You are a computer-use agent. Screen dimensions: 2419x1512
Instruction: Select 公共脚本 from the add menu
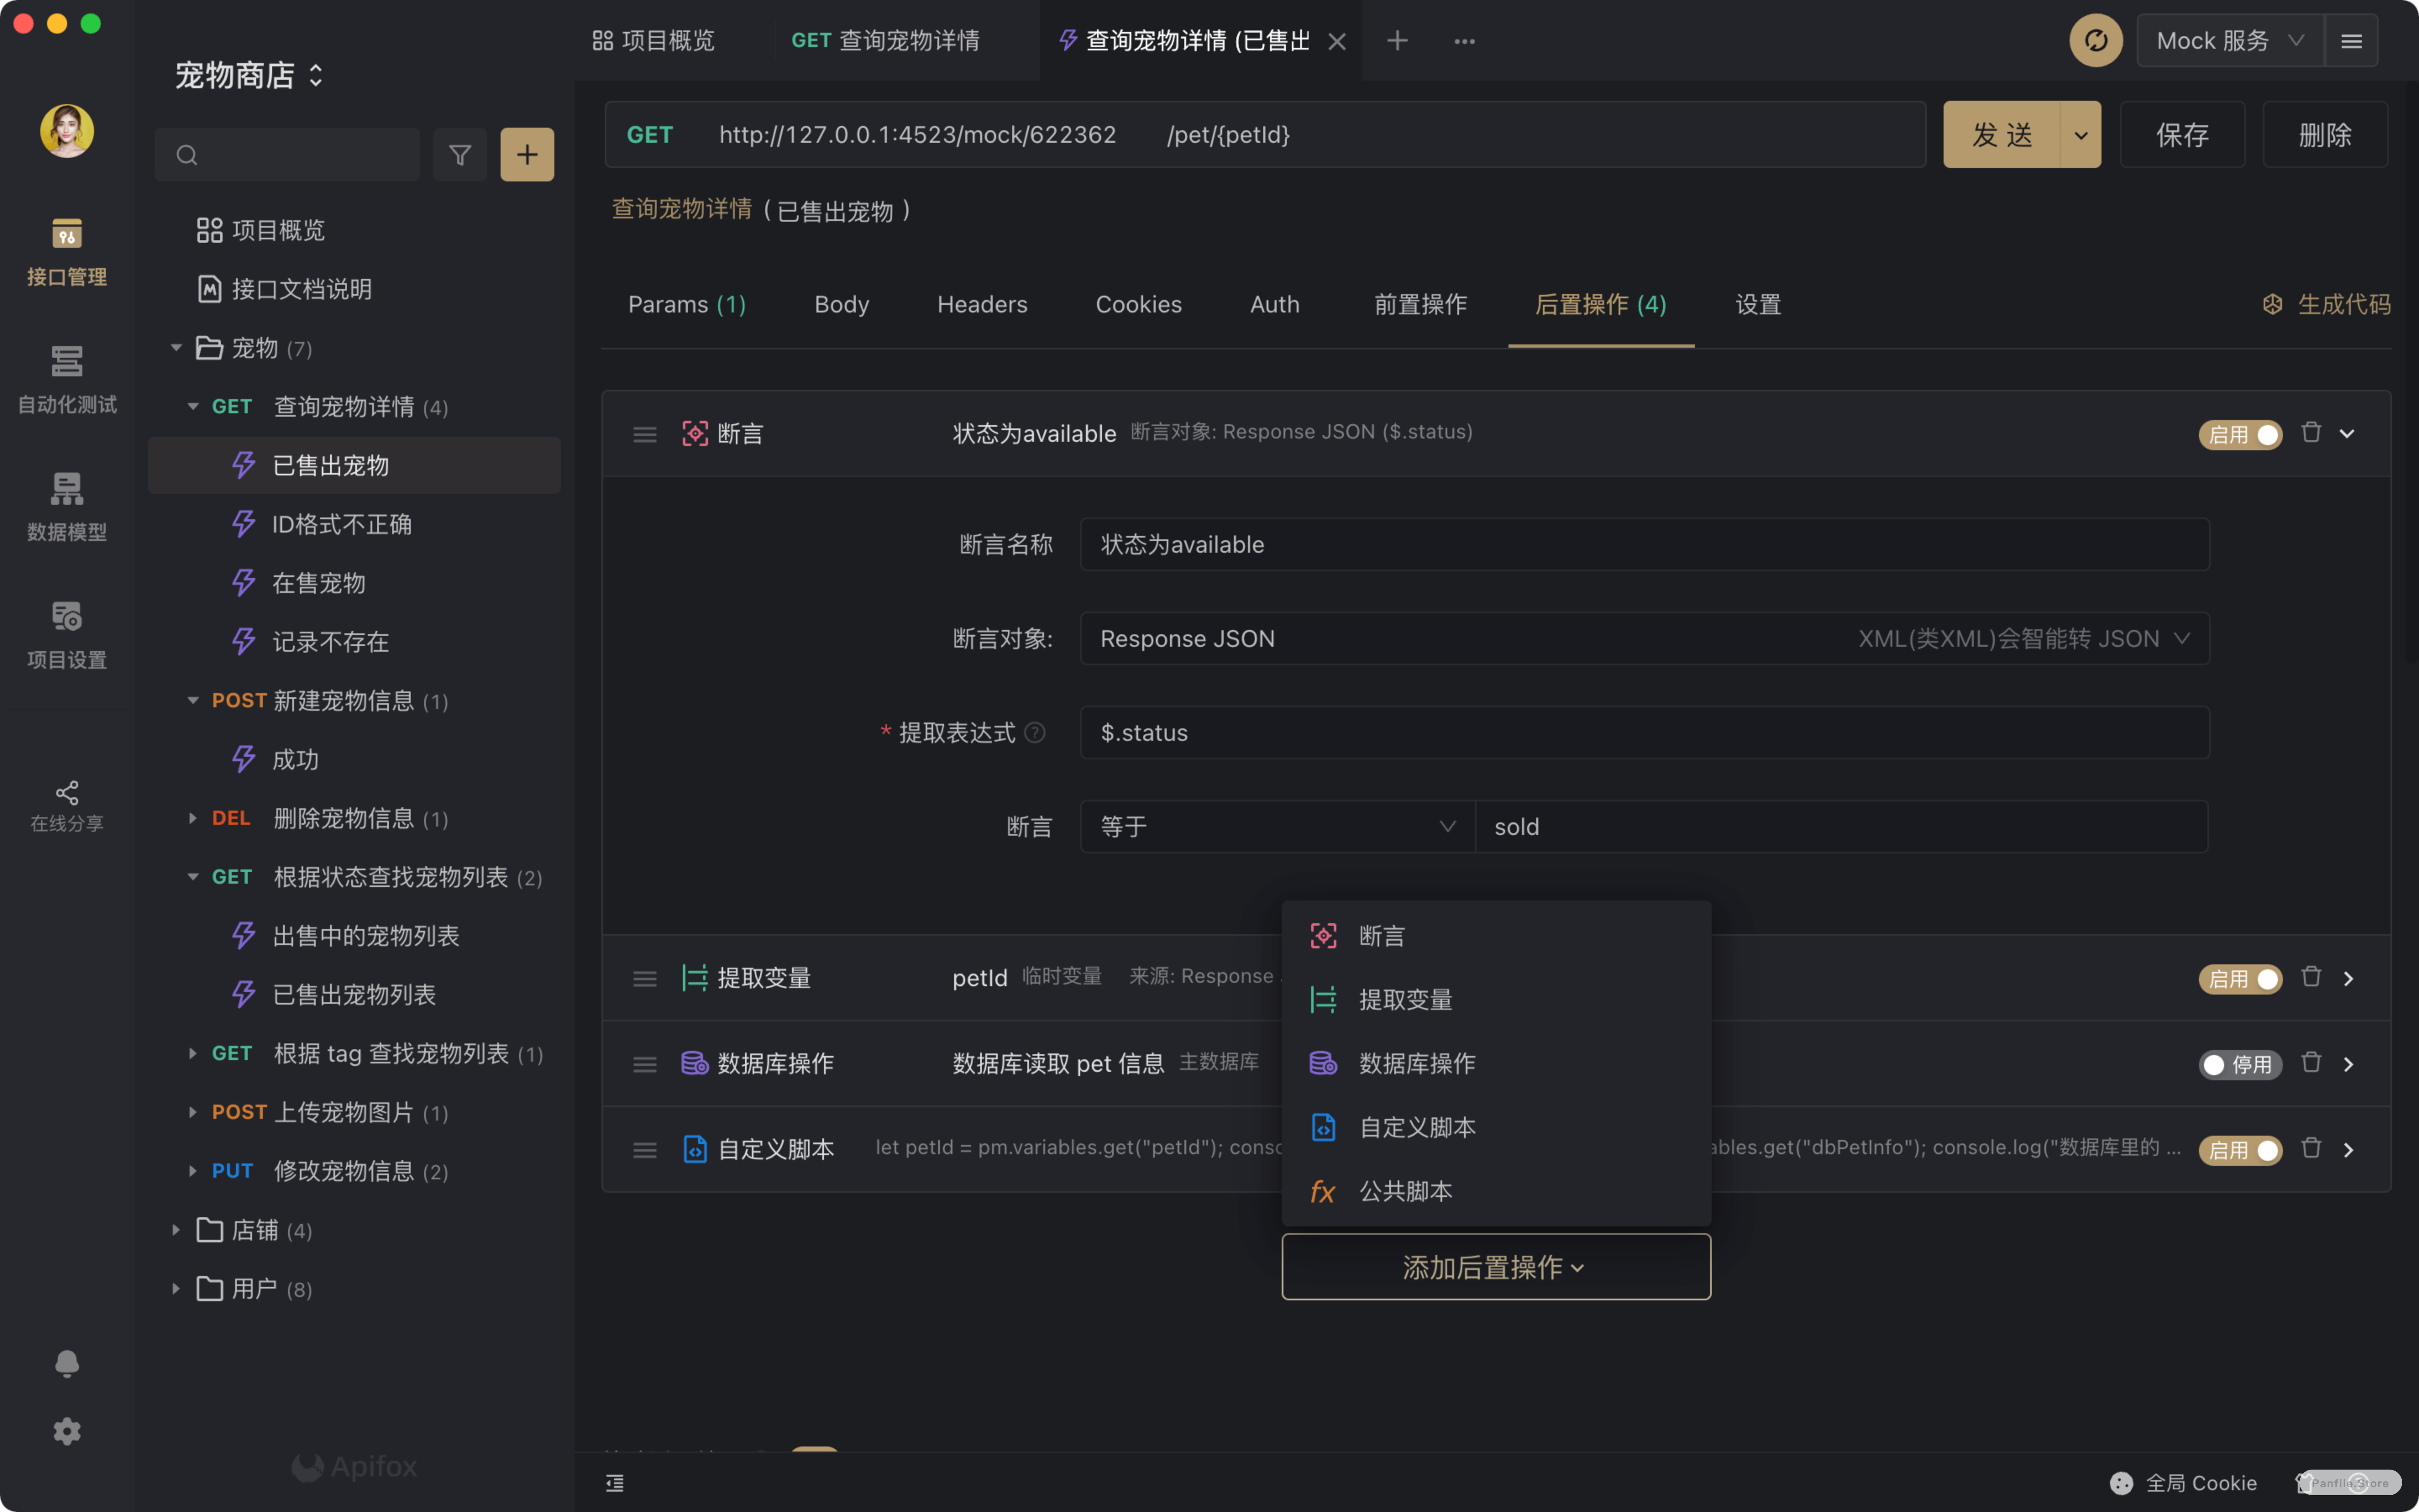pyautogui.click(x=1496, y=1192)
